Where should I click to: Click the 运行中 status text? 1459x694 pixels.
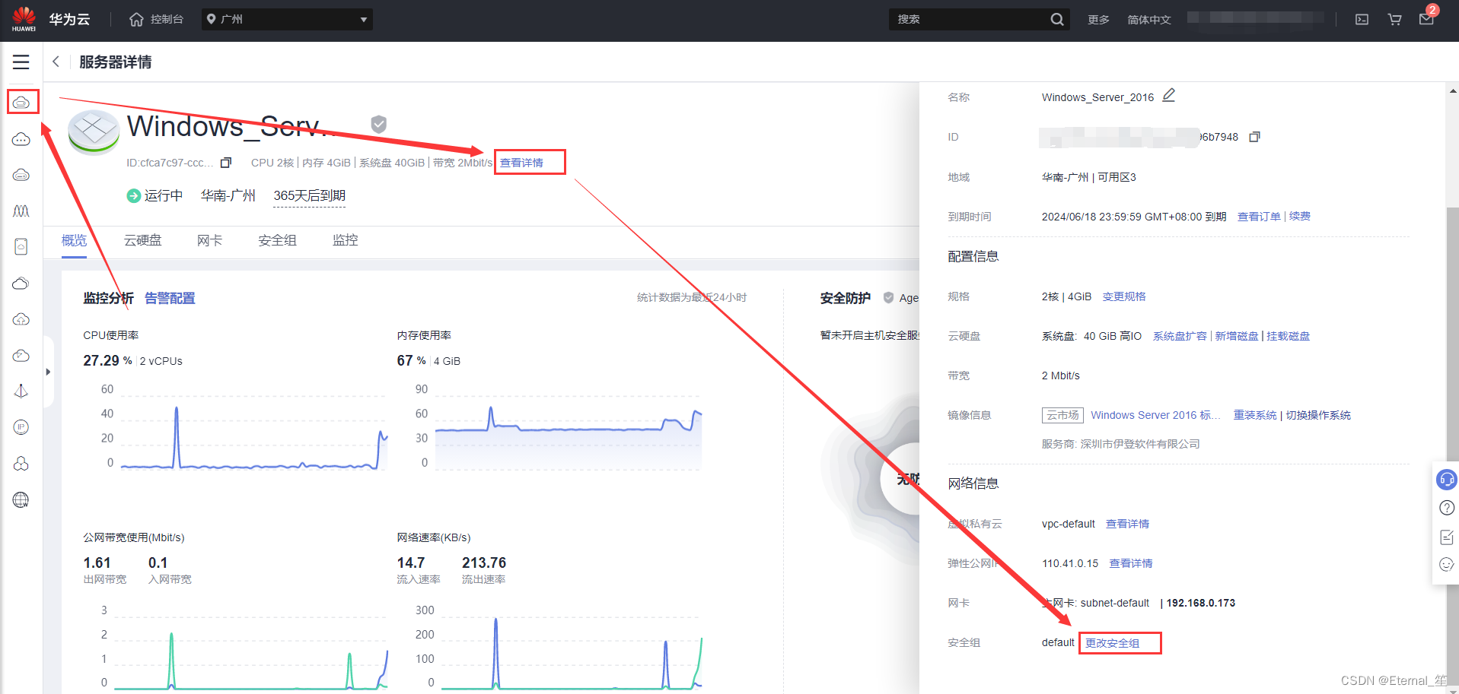coord(164,195)
